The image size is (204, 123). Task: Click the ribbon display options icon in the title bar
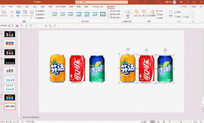[x=181, y=2]
